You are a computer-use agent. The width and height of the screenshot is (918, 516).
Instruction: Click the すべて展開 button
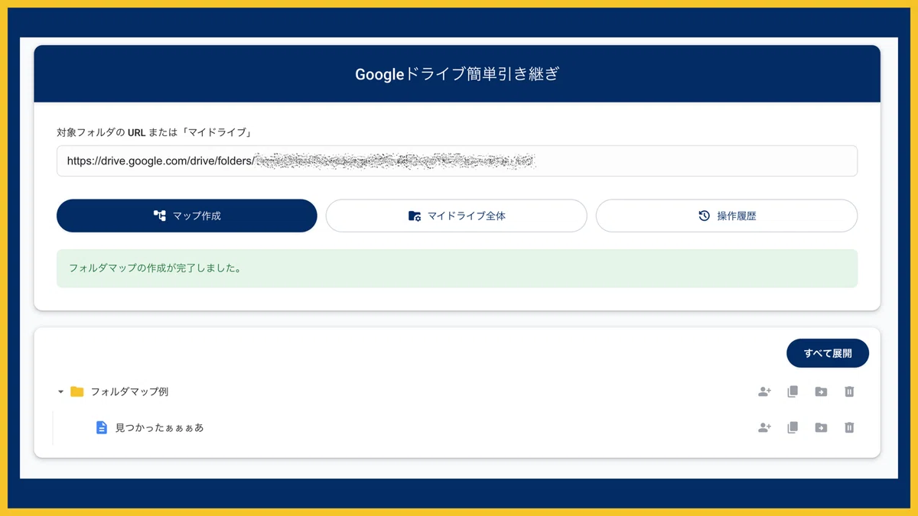(x=828, y=353)
